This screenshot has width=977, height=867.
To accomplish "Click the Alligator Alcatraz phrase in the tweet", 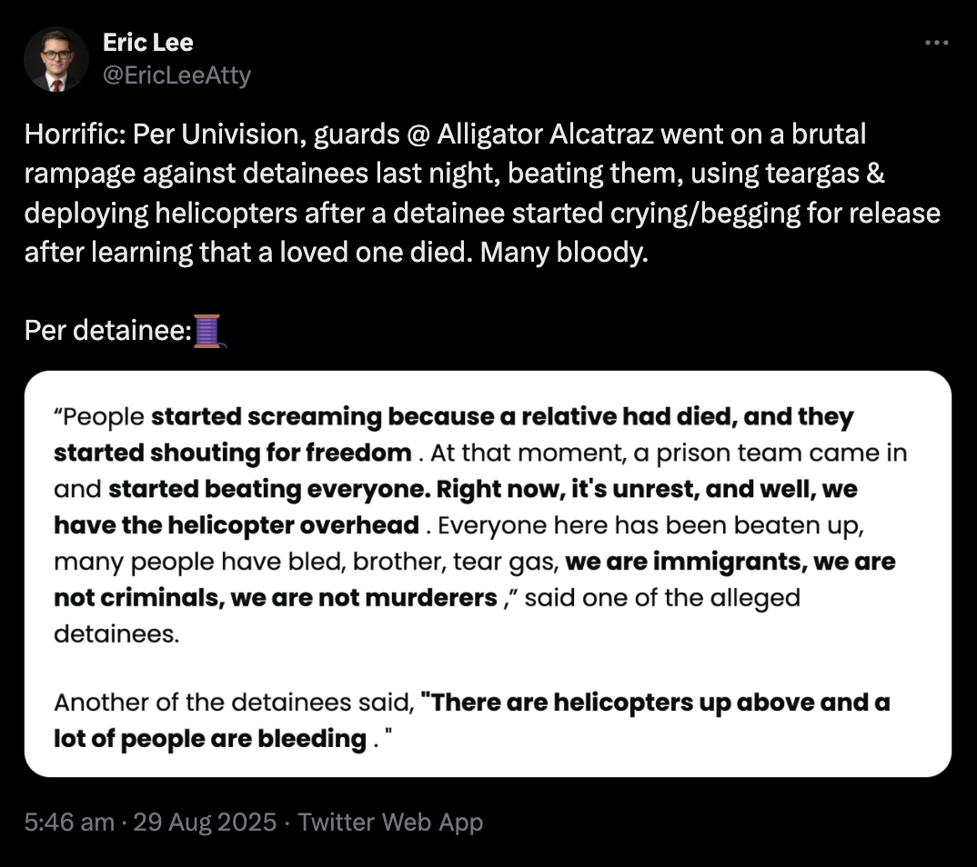I will [546, 135].
